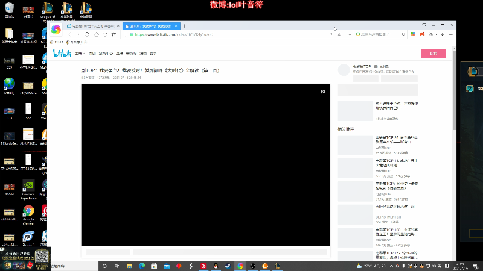Open the TOP 100 recommended video
The width and height of the screenshot is (483, 271).
coord(397,232)
